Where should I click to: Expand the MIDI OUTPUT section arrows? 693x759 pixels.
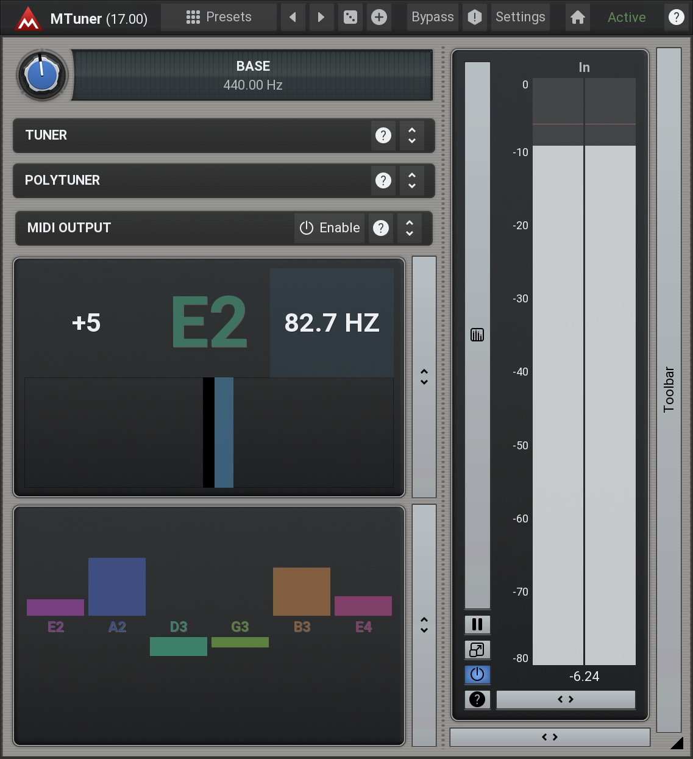click(410, 228)
